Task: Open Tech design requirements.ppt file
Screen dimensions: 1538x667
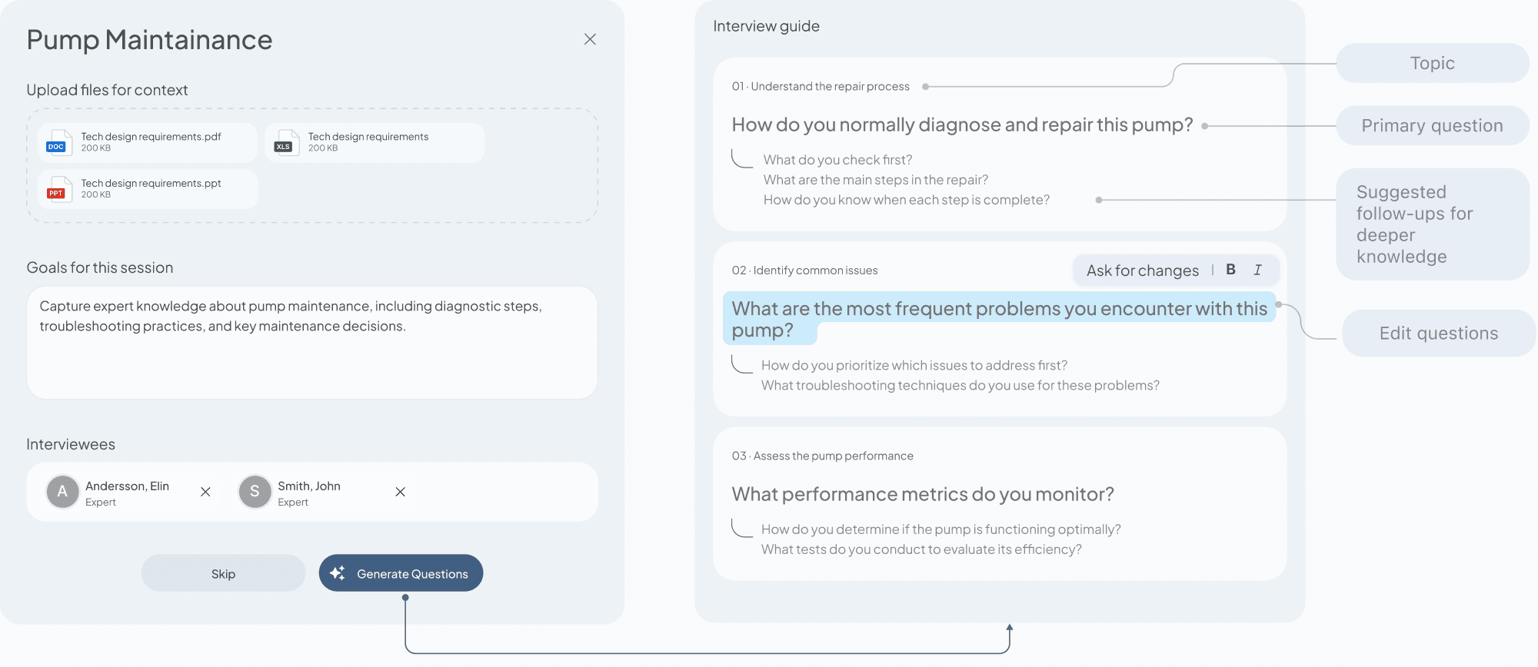Action: 148,189
